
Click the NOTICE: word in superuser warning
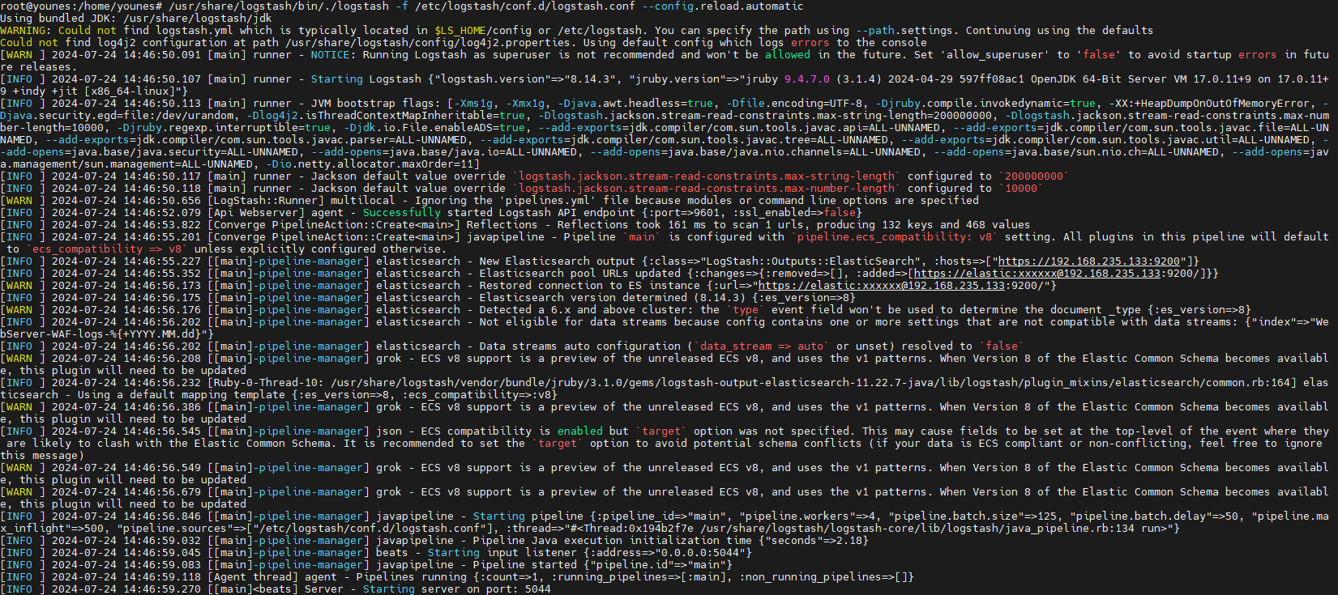tap(331, 55)
